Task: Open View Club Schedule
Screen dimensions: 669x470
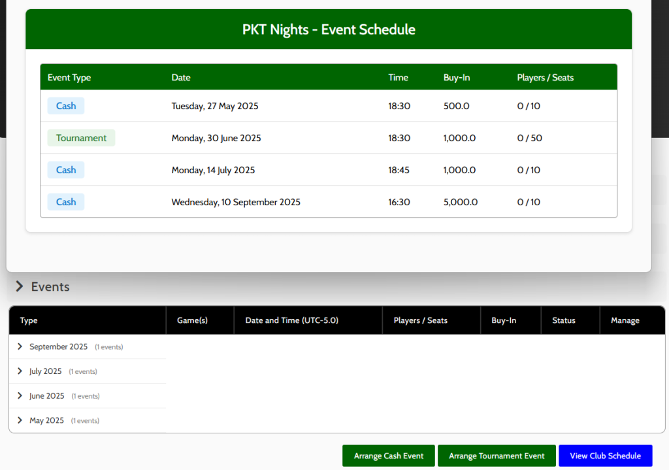Action: click(x=605, y=456)
